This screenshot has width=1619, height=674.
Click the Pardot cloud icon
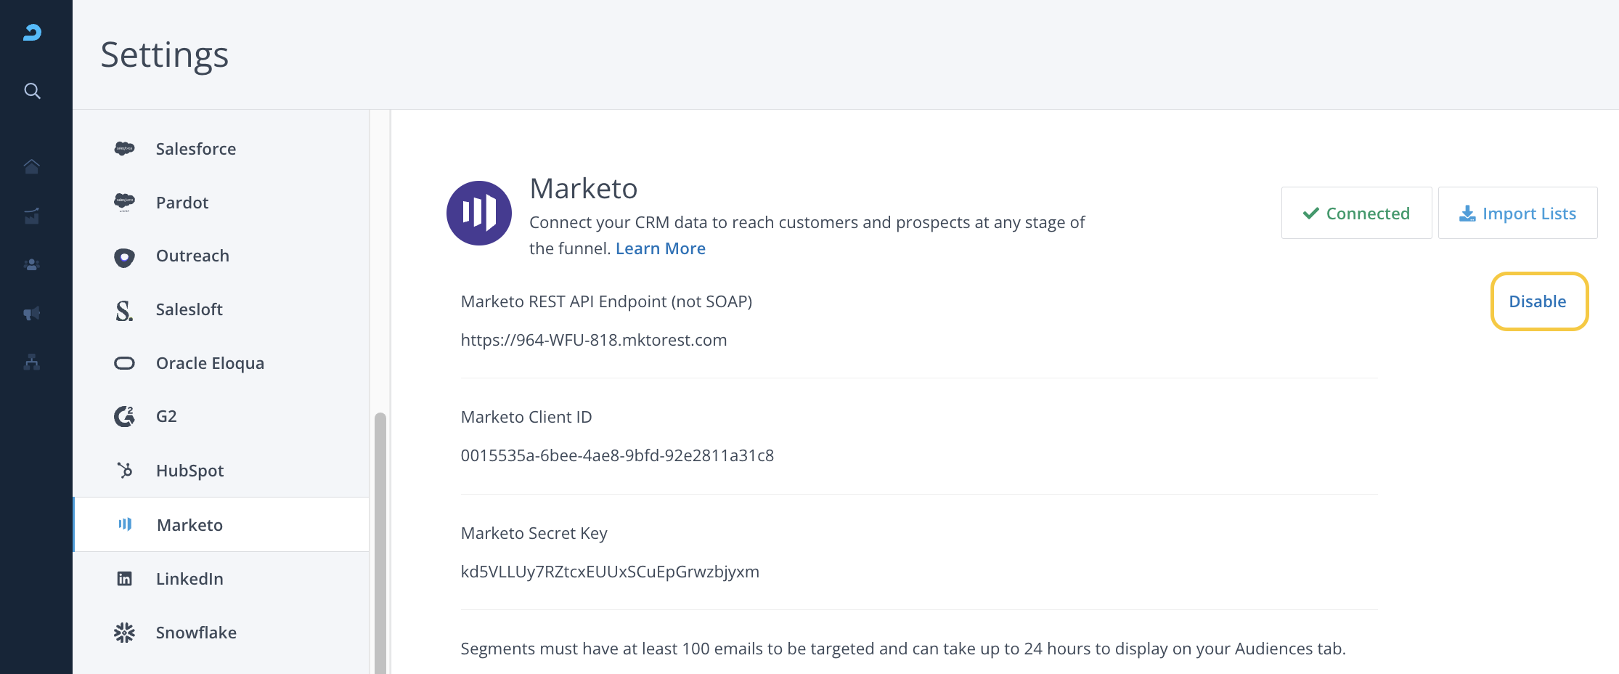point(124,202)
